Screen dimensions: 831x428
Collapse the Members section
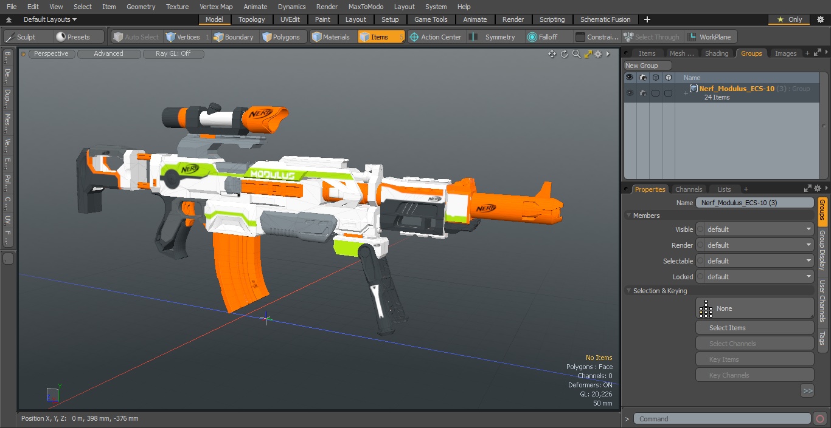pos(629,216)
